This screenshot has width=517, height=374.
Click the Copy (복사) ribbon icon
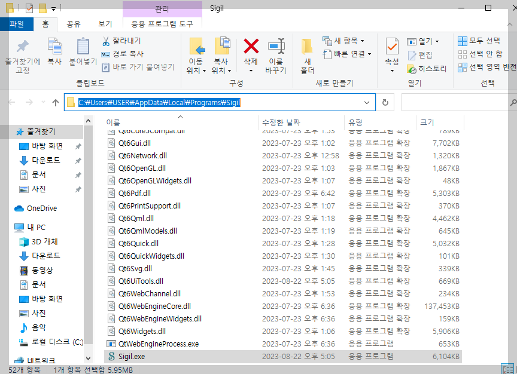pos(54,46)
